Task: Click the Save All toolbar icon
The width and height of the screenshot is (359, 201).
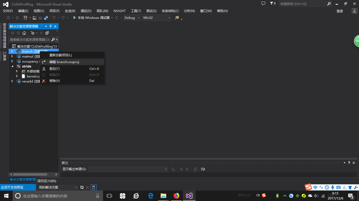Action: (x=46, y=18)
